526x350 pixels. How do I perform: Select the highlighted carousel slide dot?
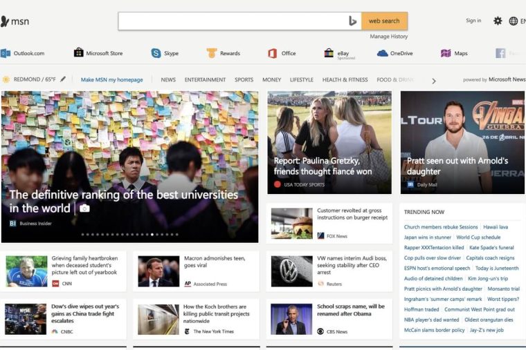pyautogui.click(x=152, y=235)
